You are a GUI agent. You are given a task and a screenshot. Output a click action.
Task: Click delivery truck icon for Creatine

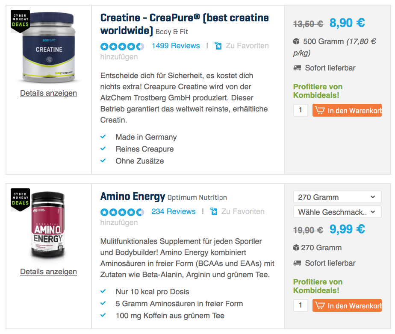[x=297, y=68]
